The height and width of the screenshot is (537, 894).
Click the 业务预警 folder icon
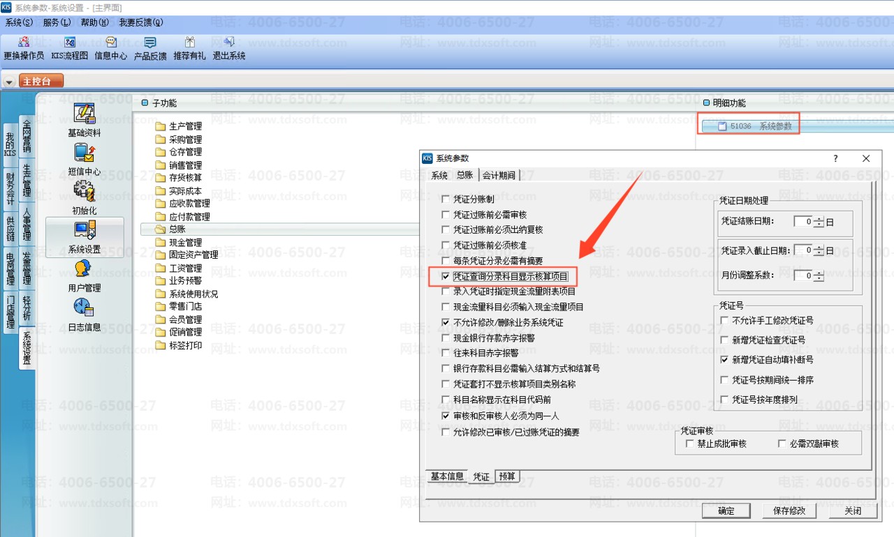point(161,281)
